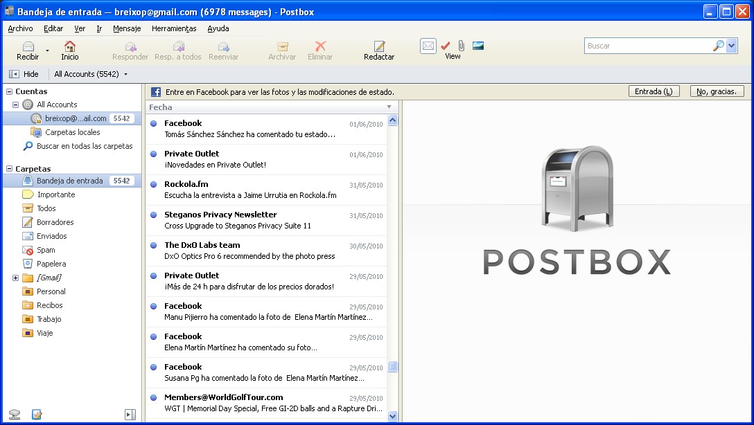Hide the folder pane
The height and width of the screenshot is (425, 754).
[x=24, y=74]
